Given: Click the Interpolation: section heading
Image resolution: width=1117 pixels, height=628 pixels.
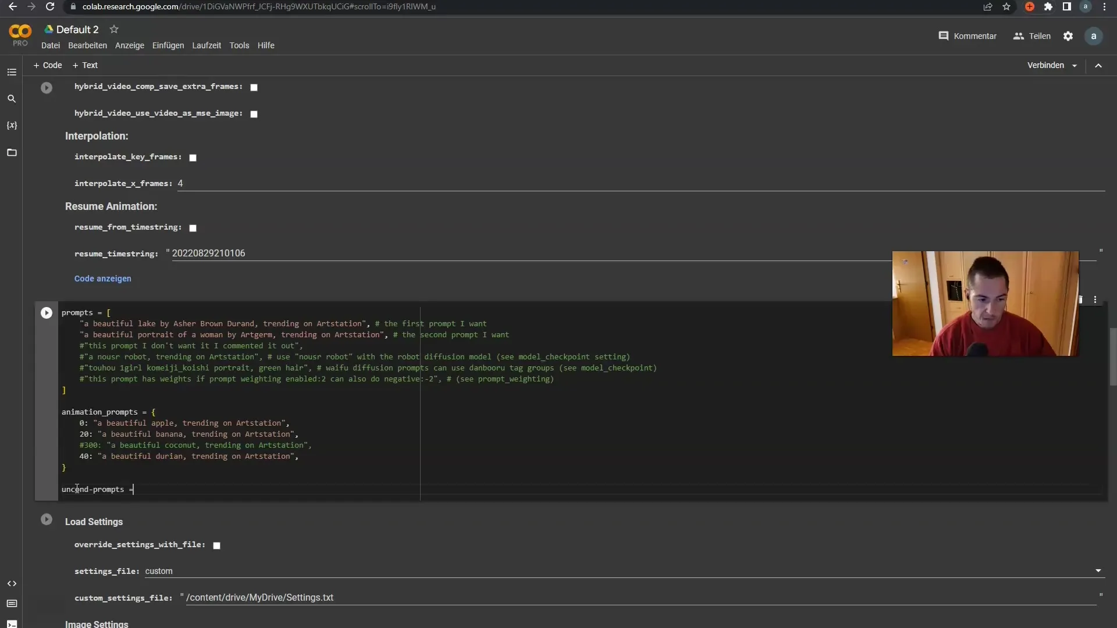Looking at the screenshot, I should (97, 136).
